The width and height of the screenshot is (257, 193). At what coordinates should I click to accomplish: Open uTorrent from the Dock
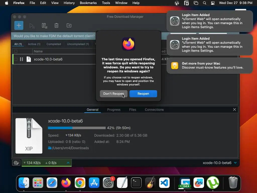click(x=213, y=183)
